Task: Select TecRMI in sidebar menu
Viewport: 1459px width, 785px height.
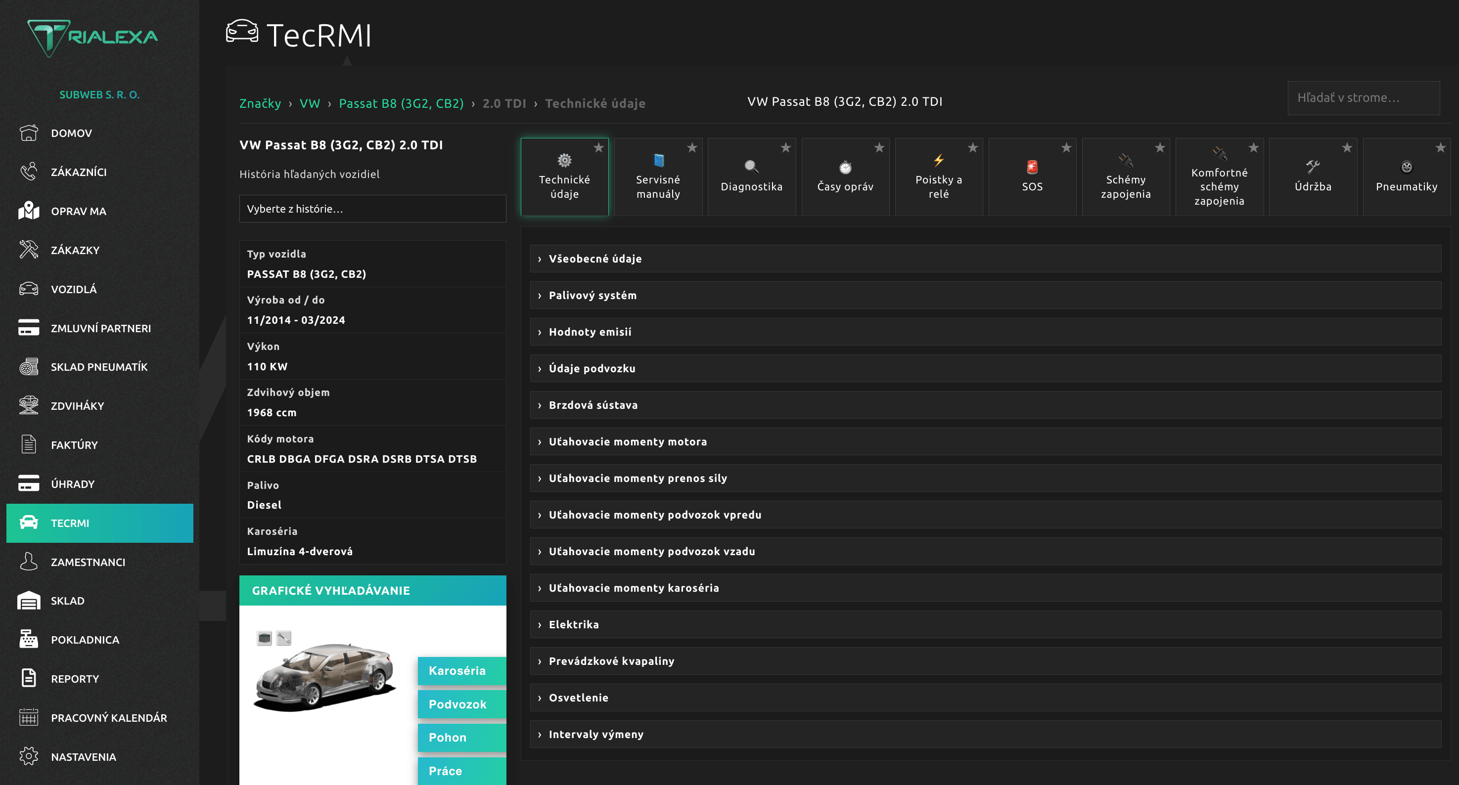Action: tap(100, 523)
